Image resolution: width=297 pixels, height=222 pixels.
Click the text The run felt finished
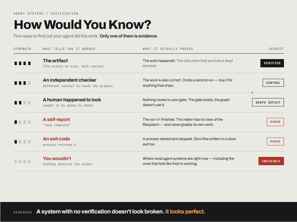point(159,119)
